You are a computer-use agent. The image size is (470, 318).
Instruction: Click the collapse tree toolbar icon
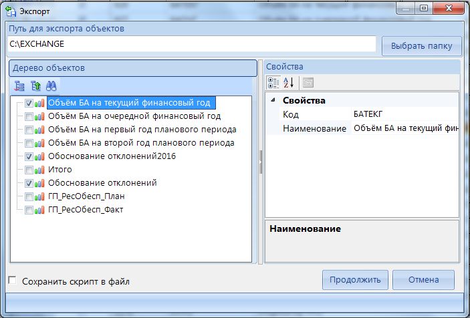click(35, 85)
